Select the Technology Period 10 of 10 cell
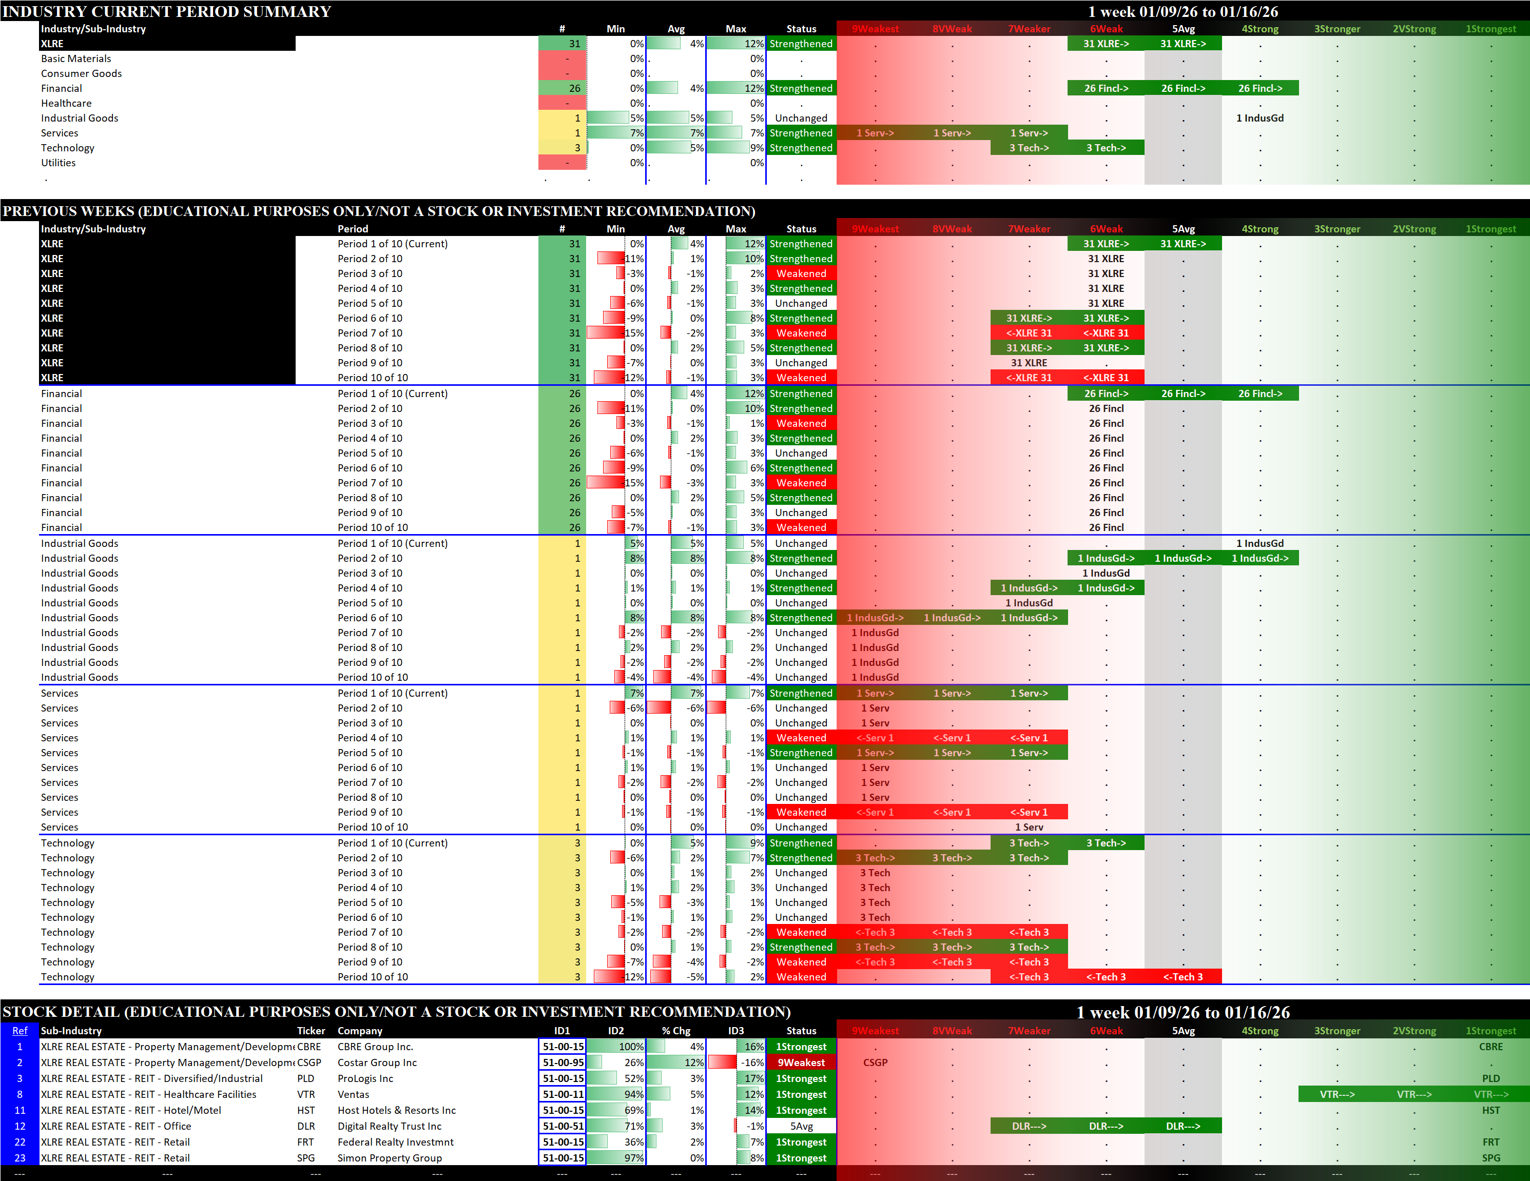1530x1181 pixels. (x=373, y=977)
